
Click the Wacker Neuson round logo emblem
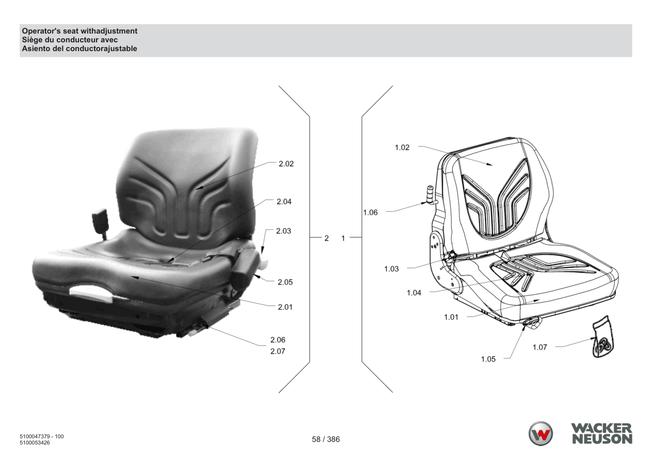[x=540, y=434]
